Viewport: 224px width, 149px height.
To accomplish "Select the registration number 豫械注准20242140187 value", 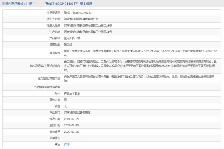I will (x=78, y=13).
